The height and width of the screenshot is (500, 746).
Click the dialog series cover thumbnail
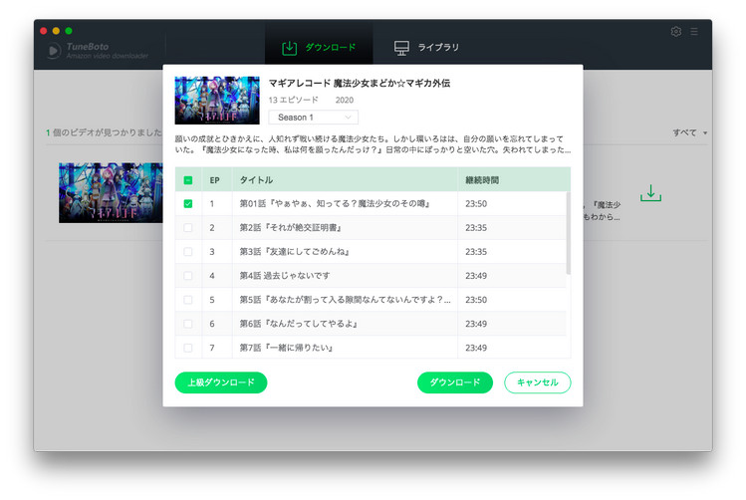click(x=217, y=101)
